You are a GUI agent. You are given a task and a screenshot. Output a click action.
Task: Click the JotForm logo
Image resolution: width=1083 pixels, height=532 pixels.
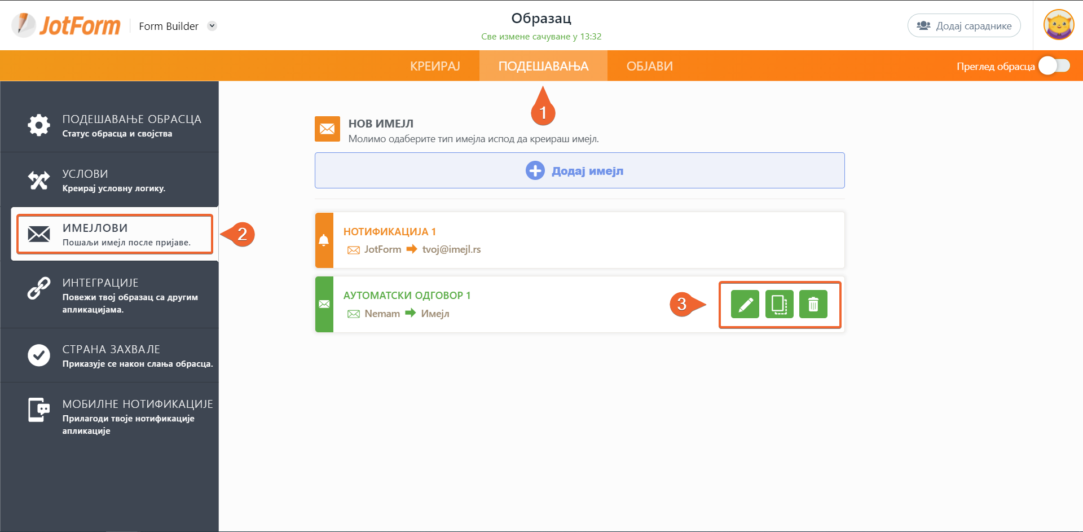pos(66,25)
